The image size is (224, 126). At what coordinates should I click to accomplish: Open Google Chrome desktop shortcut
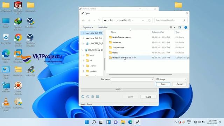coord(18,40)
